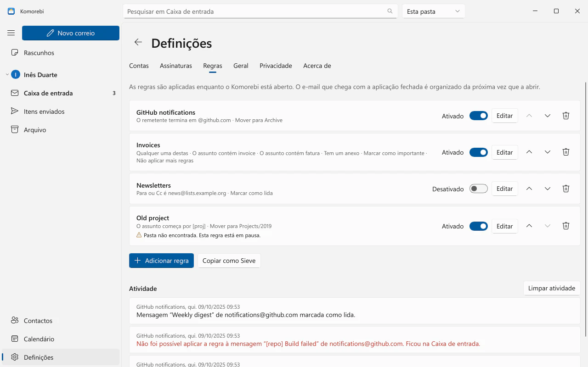Image resolution: width=588 pixels, height=367 pixels.
Task: Collapse the Inês Duarte account folders
Action: coord(7,75)
